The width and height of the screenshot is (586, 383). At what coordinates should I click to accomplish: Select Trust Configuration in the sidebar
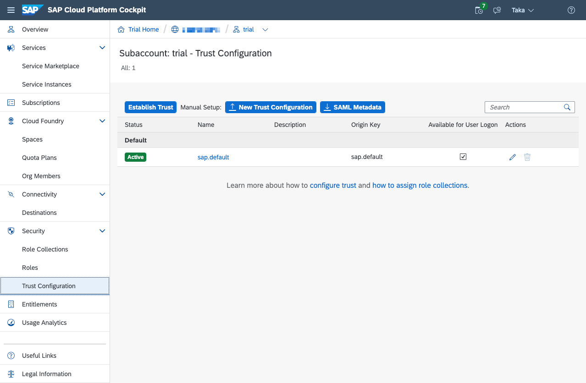55,286
